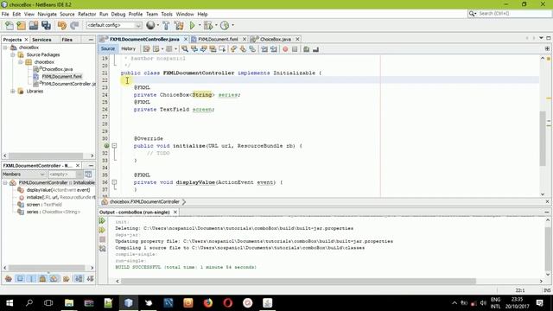Image resolution: width=553 pixels, height=311 pixels.
Task: Switch to the Services tab
Action: click(x=41, y=40)
